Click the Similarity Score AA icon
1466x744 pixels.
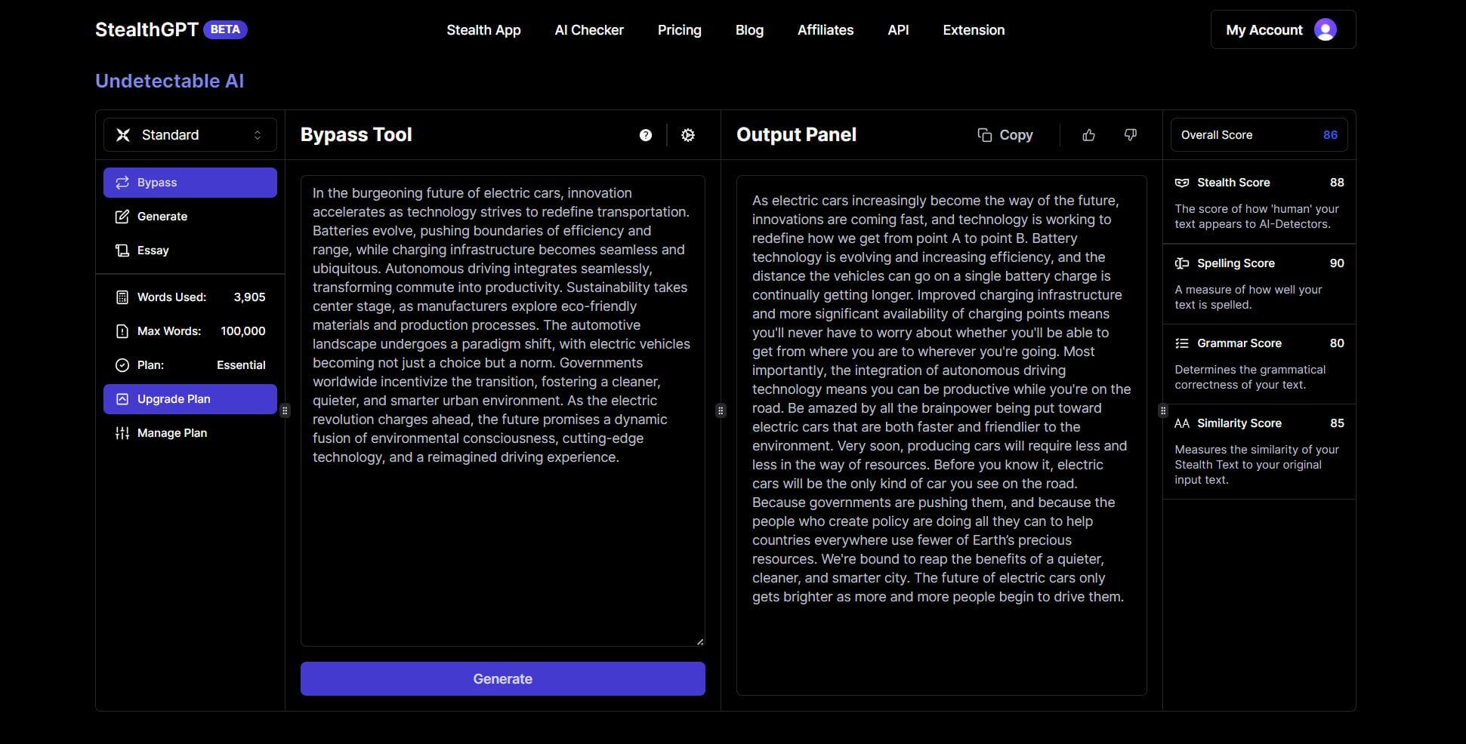click(x=1182, y=423)
